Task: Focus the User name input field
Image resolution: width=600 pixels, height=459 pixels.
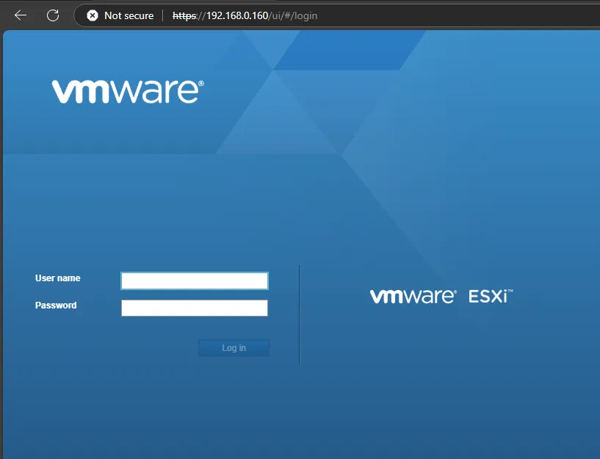Action: (195, 281)
